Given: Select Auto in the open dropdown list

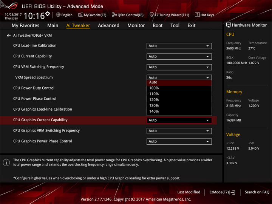Looking at the screenshot, I should [179, 83].
